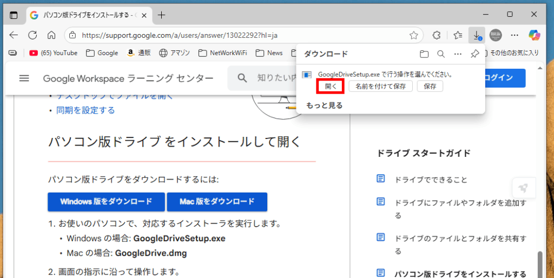Viewport: 554px width, 278px height.
Task: Click the browser back arrow
Action: (x=14, y=35)
